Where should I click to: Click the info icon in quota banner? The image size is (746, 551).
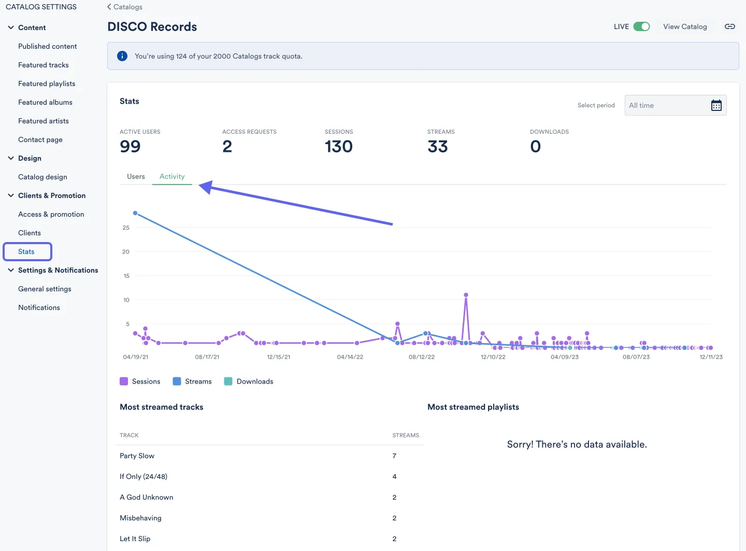(122, 56)
